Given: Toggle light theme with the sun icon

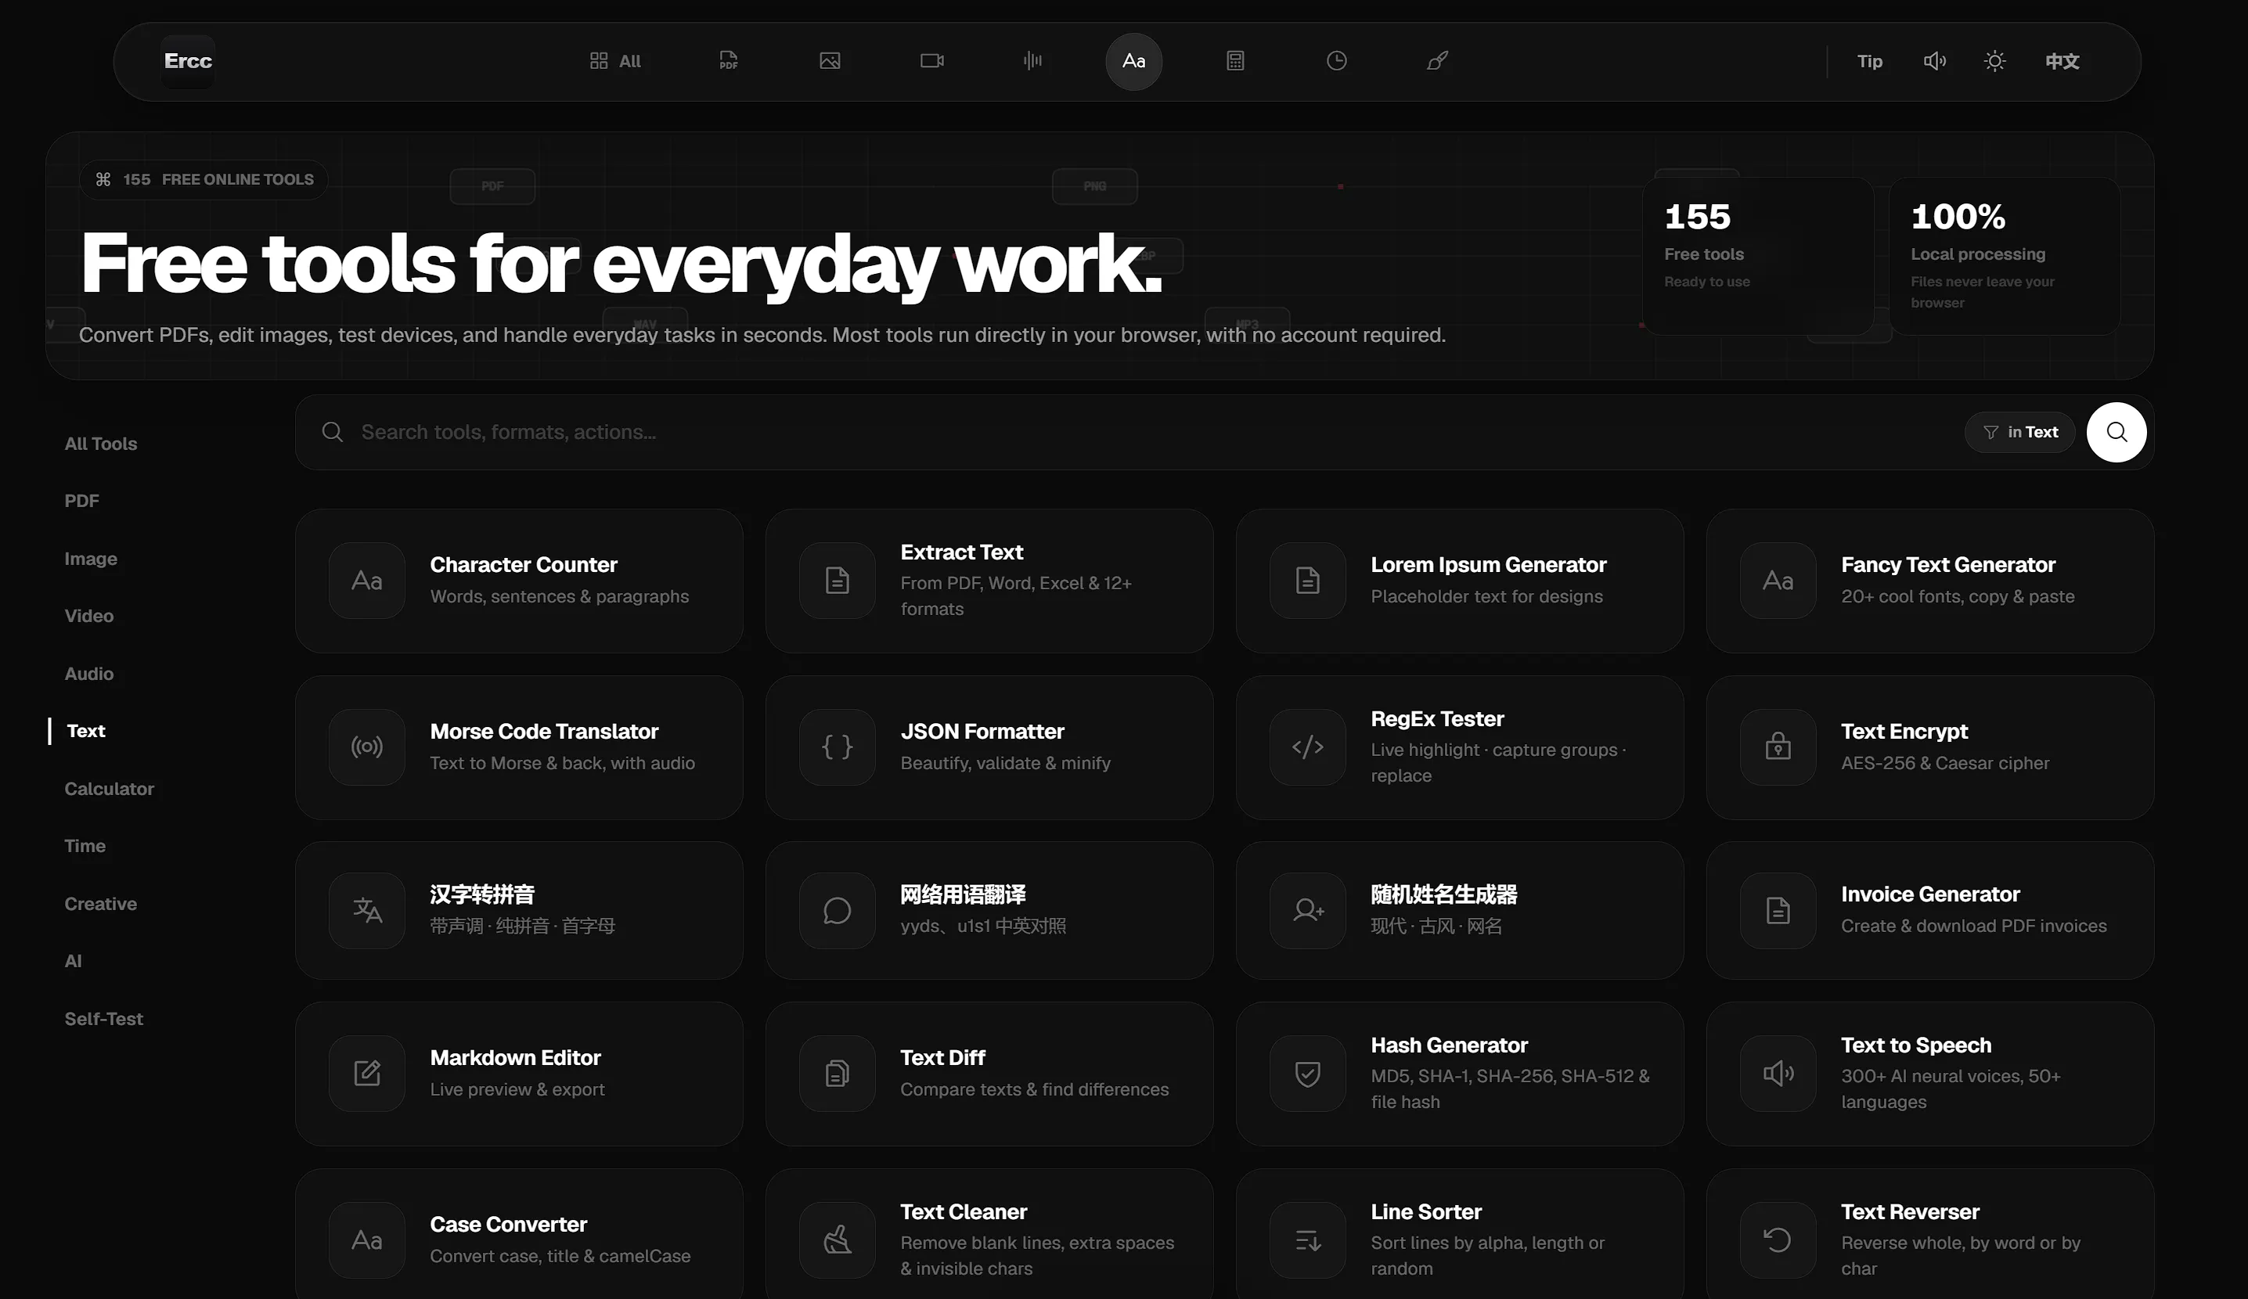Looking at the screenshot, I should [x=1994, y=60].
